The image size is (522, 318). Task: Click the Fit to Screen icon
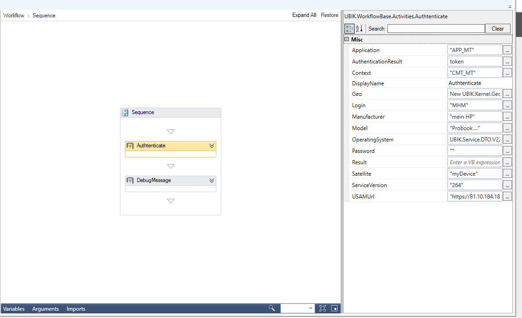323,308
